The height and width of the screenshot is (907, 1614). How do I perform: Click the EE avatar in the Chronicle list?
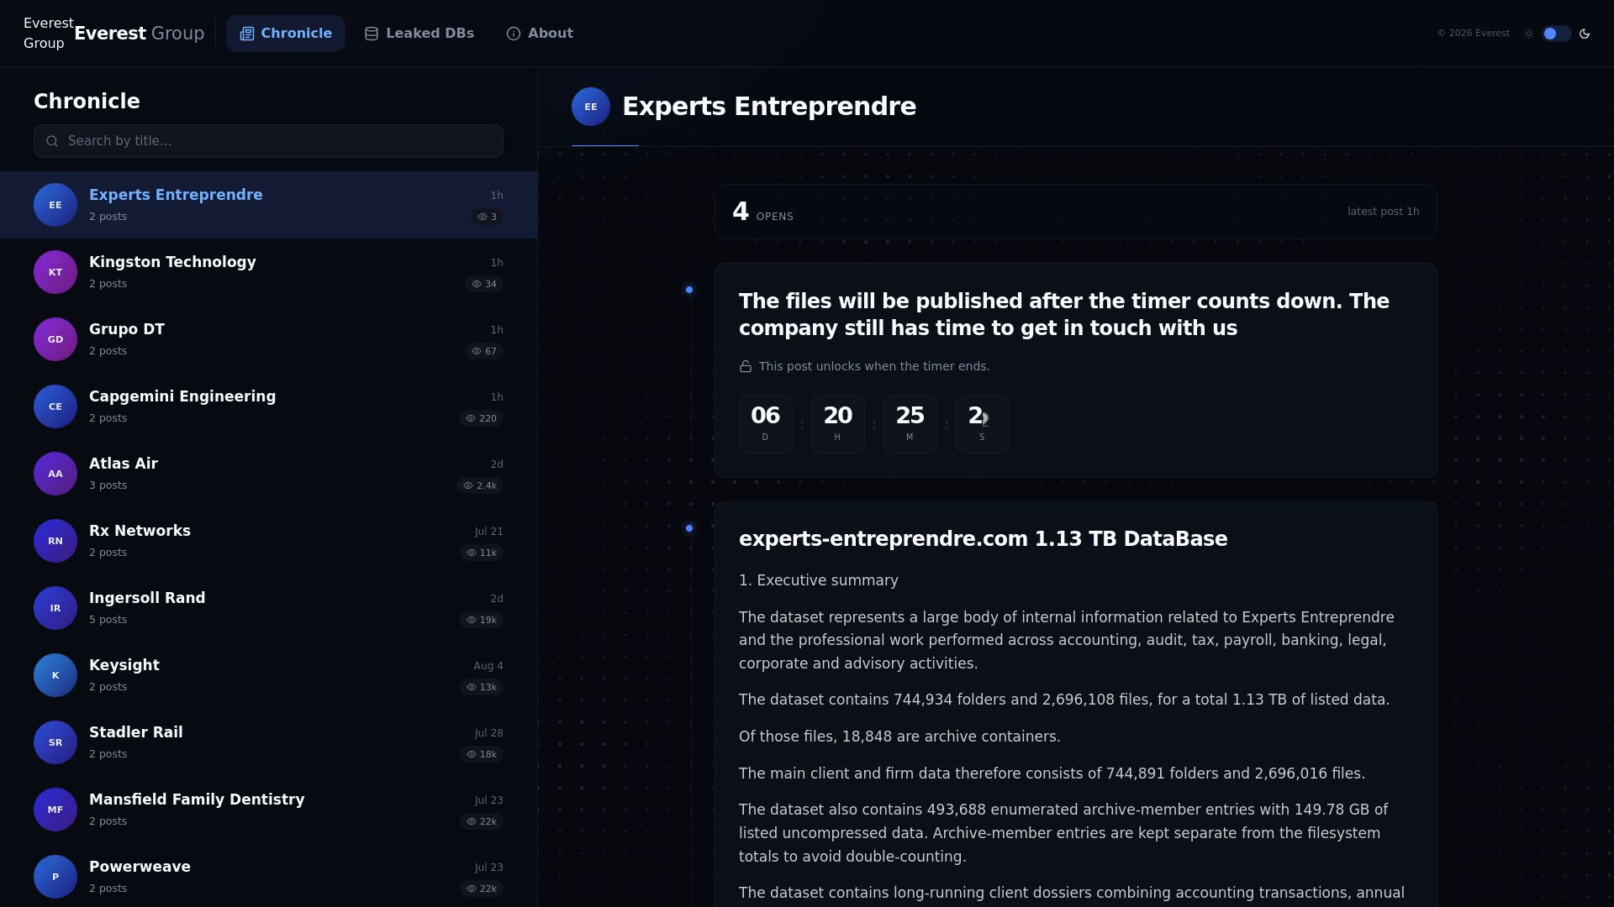tap(55, 205)
